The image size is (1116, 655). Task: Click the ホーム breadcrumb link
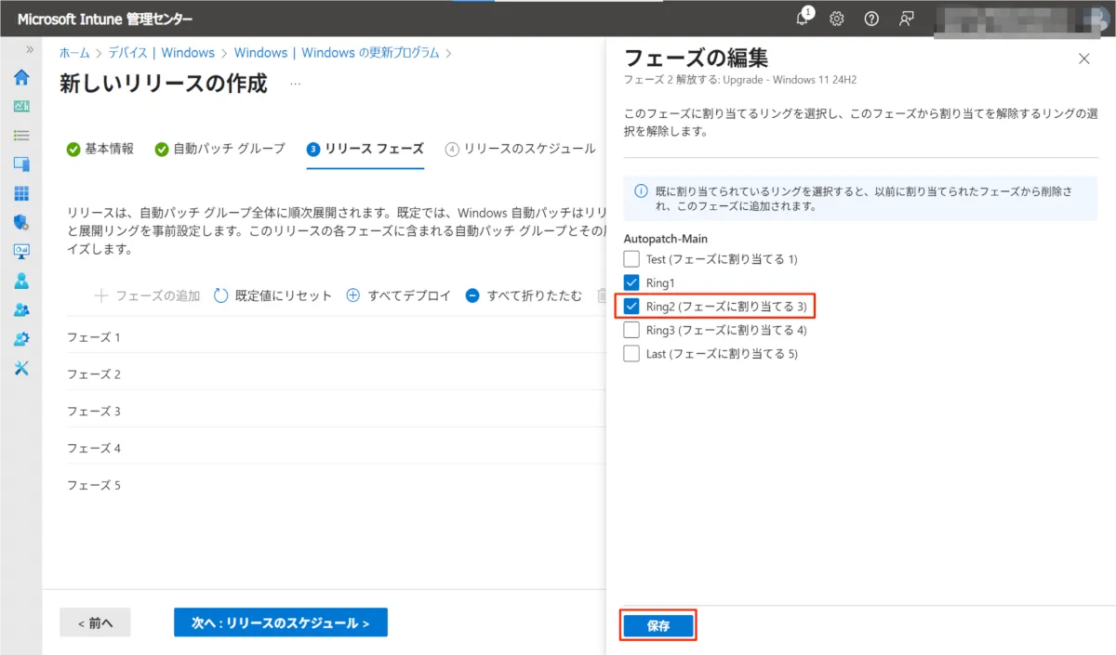click(x=74, y=53)
